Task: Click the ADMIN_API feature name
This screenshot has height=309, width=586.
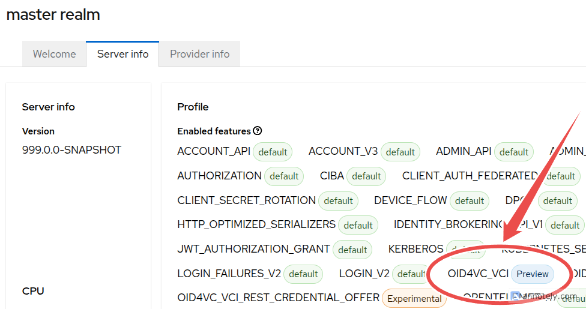Action: (x=464, y=151)
